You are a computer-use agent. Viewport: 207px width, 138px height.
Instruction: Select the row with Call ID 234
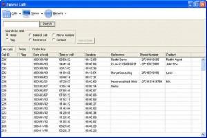[101, 64]
